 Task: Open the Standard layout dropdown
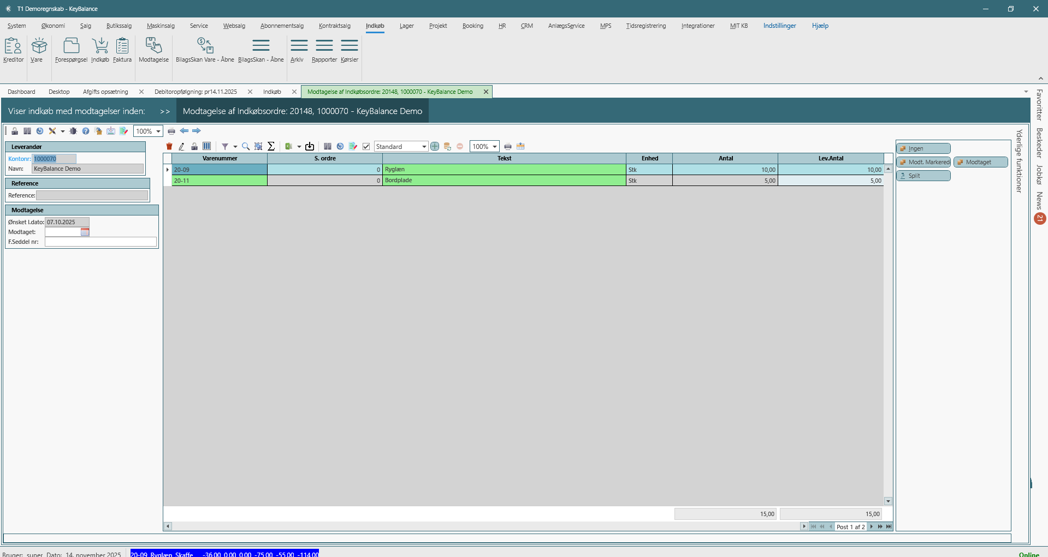pyautogui.click(x=424, y=146)
